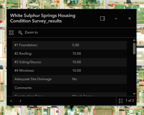The width and height of the screenshot is (144, 115).
Task: Select the #4 Windows value 10.00
Action: point(77,71)
